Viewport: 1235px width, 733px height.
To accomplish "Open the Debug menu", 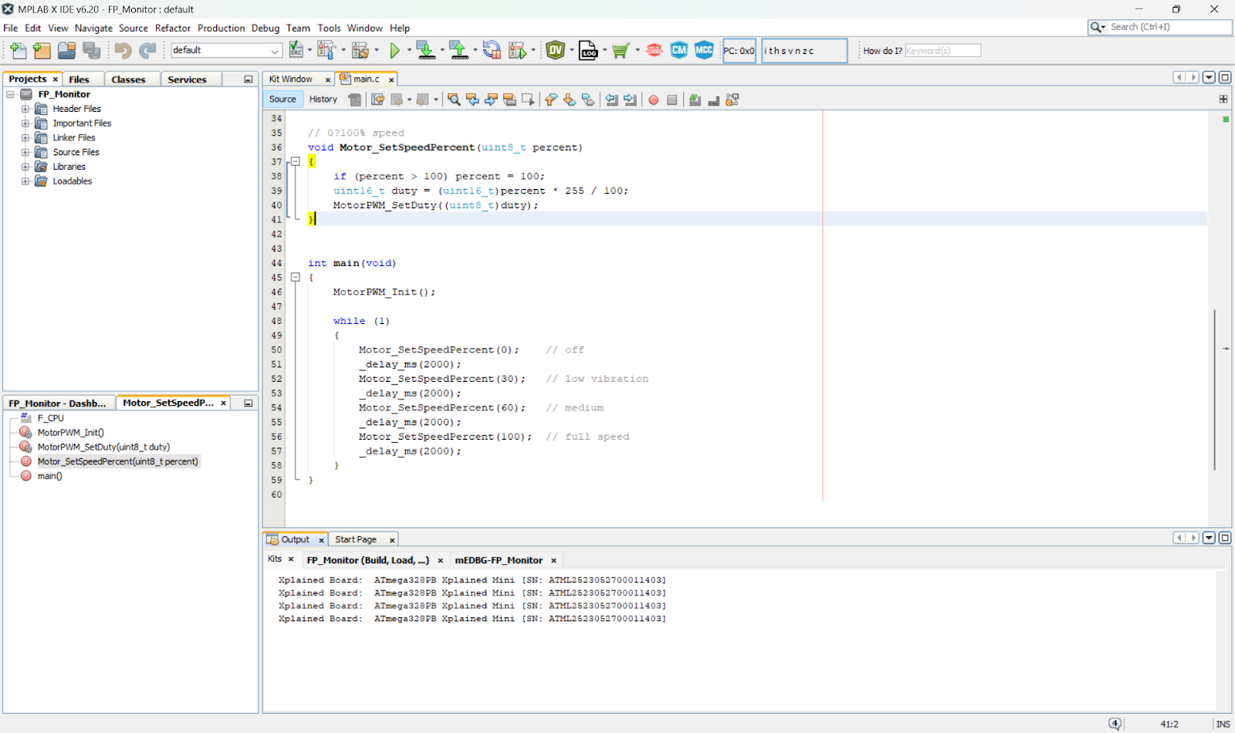I will click(265, 29).
